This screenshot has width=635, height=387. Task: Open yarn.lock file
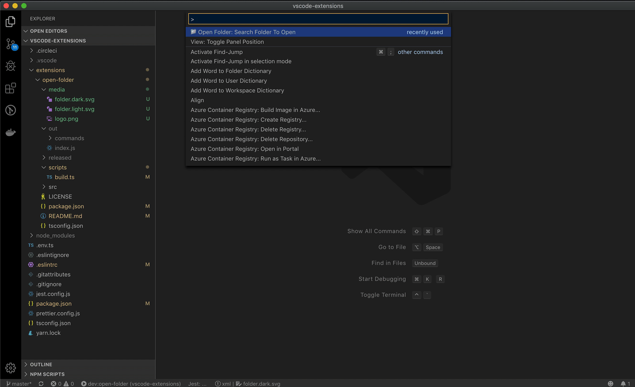pos(88,333)
